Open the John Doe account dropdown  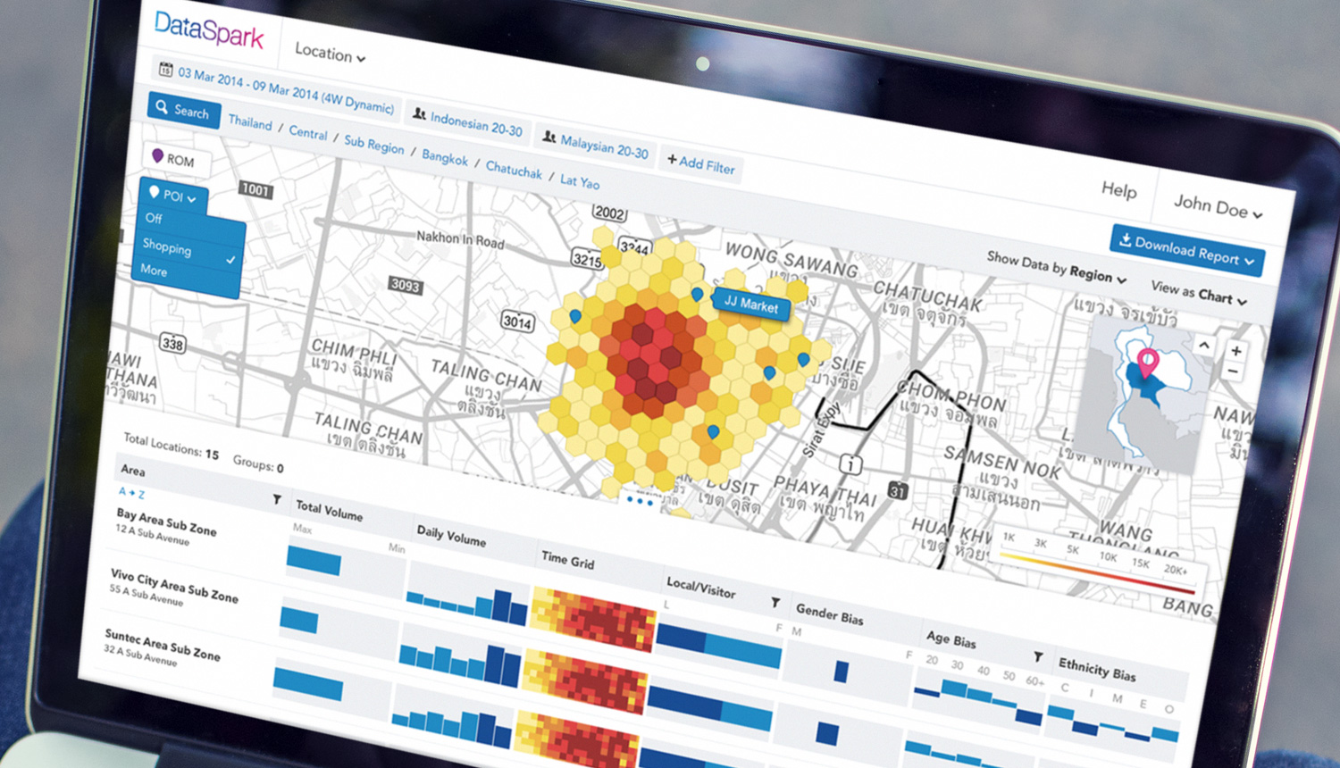click(1217, 204)
